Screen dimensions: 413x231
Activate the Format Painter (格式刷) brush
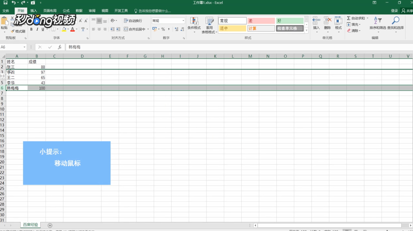click(18, 31)
